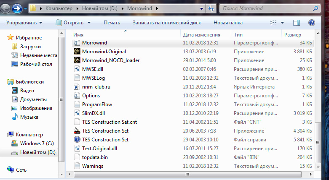Image resolution: width=329 pixels, height=180 pixels.
Task: Click the TES Construction Set application icon
Action: click(77, 130)
